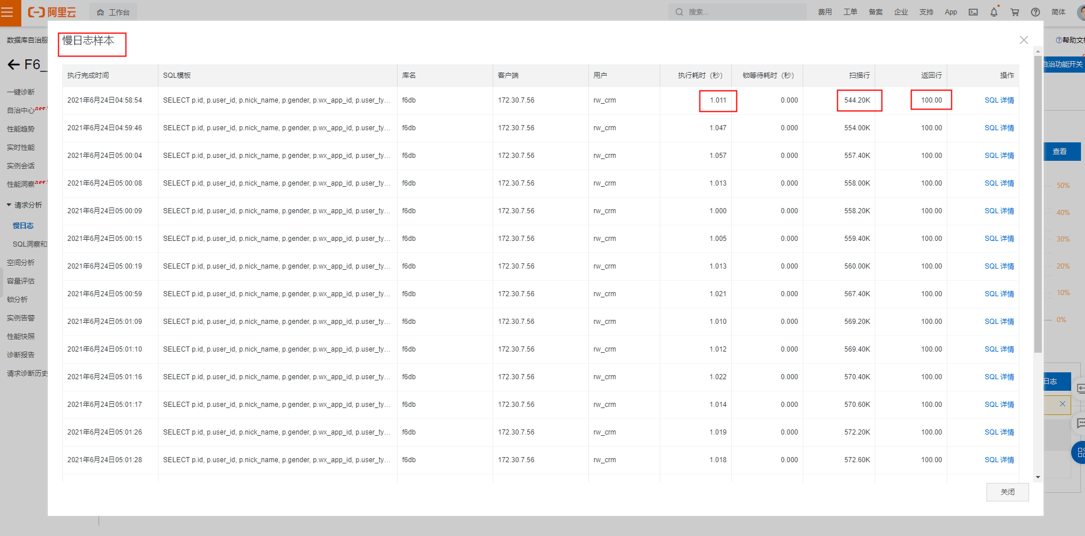The height and width of the screenshot is (536, 1085).
Task: Open 诊断报告 in sidebar
Action: pyautogui.click(x=21, y=355)
